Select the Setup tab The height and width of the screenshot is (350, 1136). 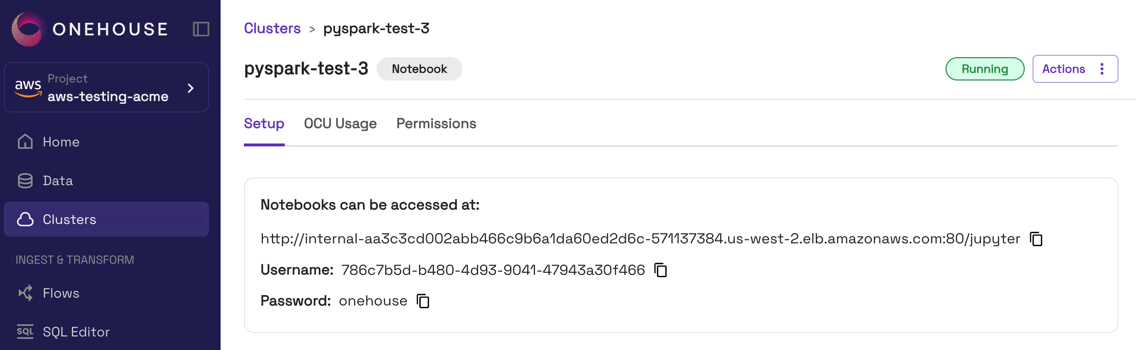pos(264,124)
